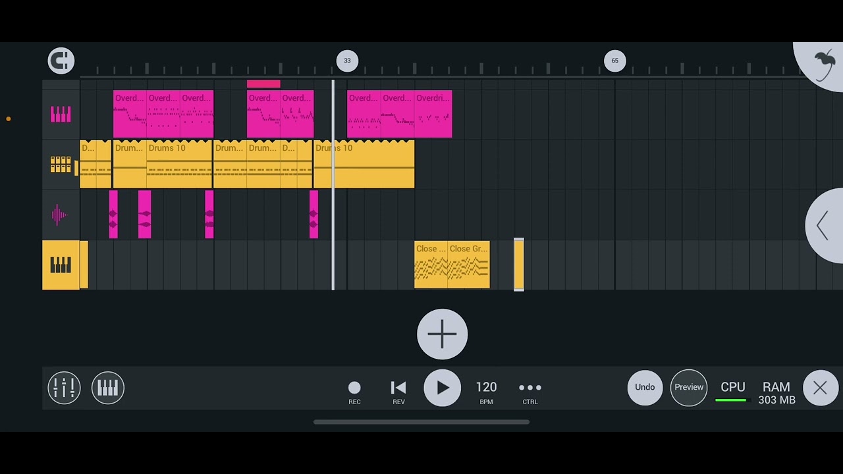Toggle the snap magnet icon
The height and width of the screenshot is (474, 843).
(61, 61)
